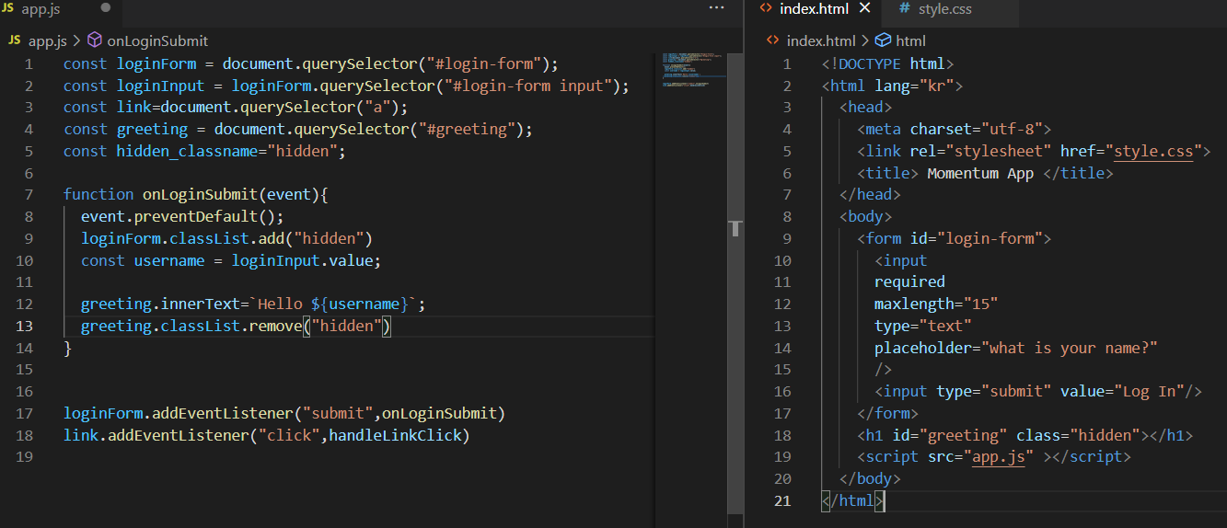Click meta charset="utf-8" line

954,129
